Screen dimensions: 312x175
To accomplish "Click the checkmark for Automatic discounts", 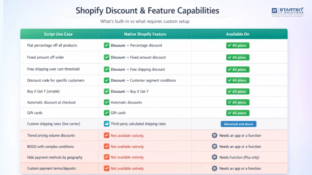I will pos(106,102).
